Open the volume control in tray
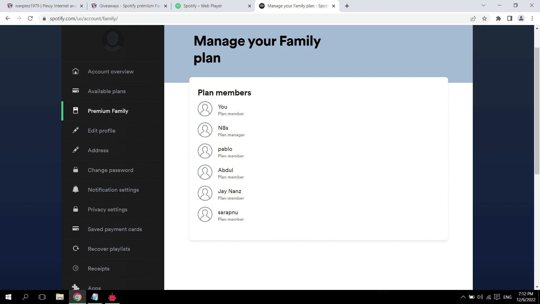Viewport: 540px width, 304px height. pos(480,297)
